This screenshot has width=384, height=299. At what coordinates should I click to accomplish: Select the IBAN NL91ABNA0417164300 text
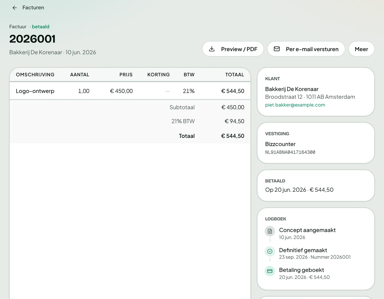click(290, 152)
